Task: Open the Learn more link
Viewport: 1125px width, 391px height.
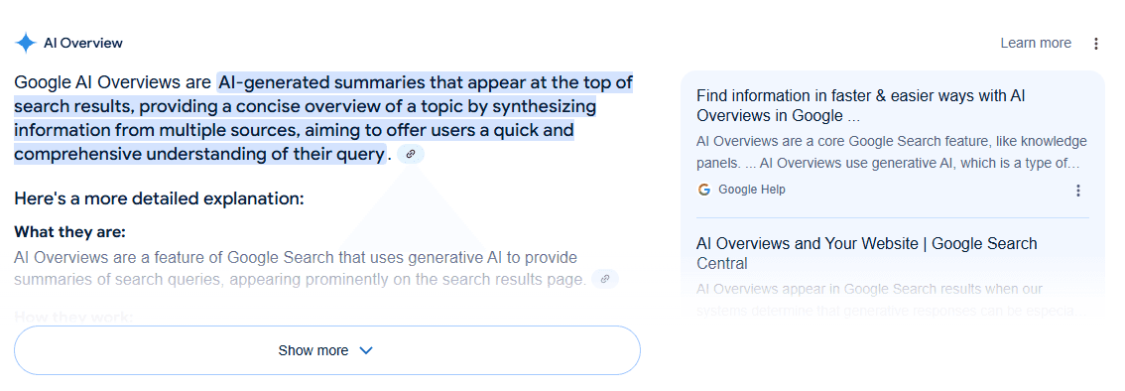Action: 1036,43
